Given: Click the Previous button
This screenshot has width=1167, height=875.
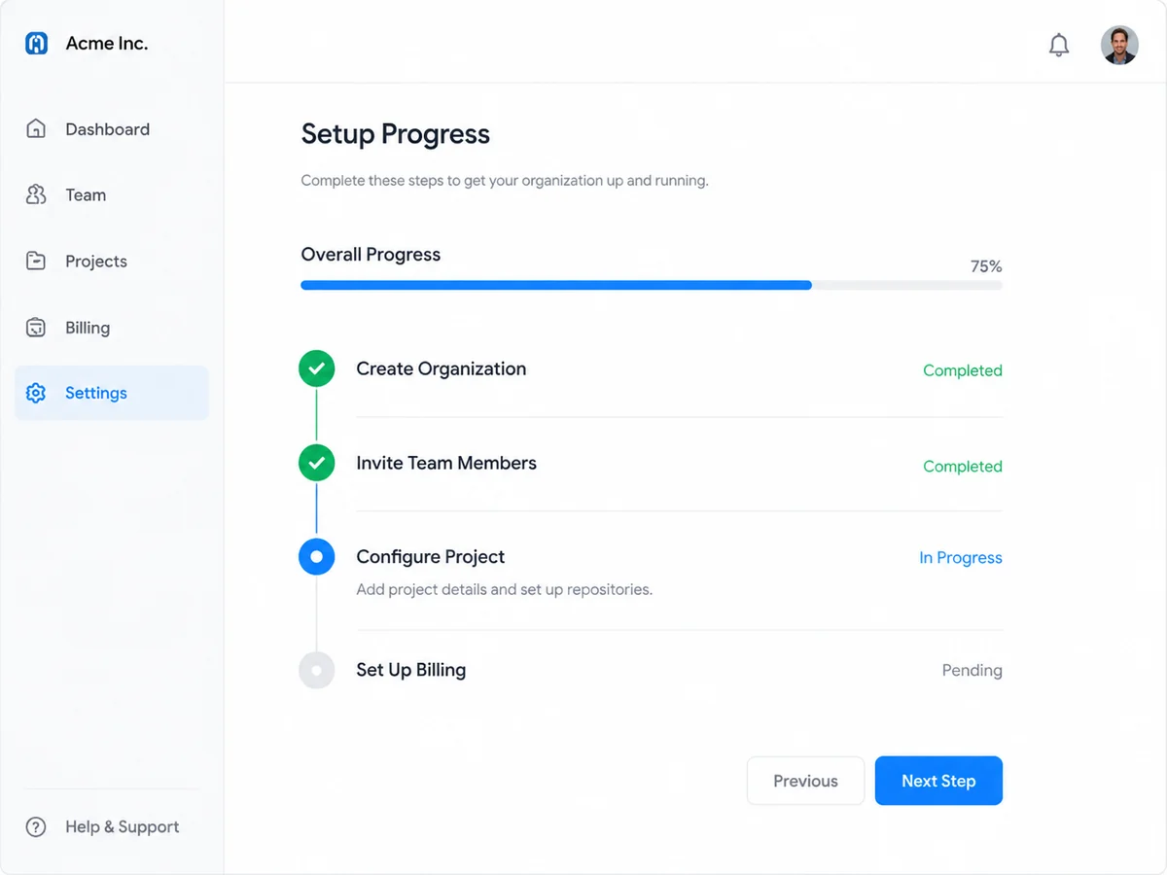Looking at the screenshot, I should (x=805, y=781).
